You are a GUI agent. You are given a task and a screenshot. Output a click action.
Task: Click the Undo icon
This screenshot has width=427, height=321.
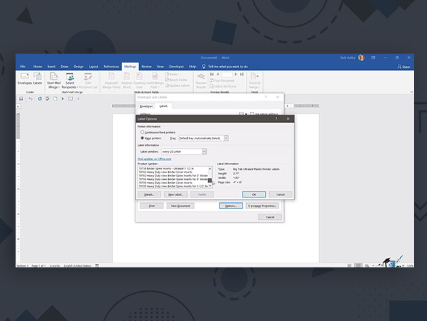click(x=30, y=98)
